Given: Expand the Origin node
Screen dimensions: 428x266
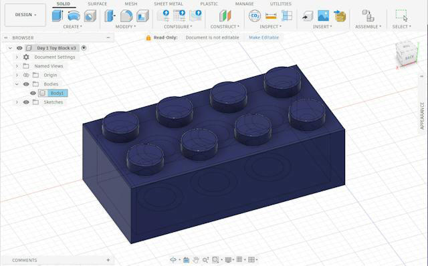Looking at the screenshot, I should tap(17, 75).
